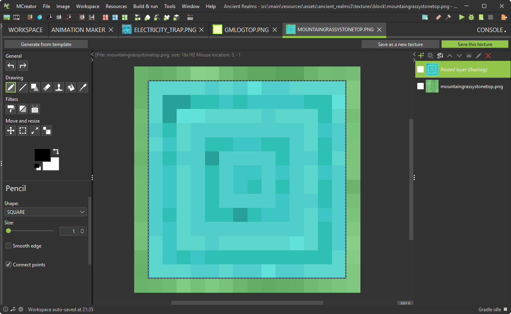Open the Tools menu
Image resolution: width=511 pixels, height=314 pixels.
coord(170,6)
